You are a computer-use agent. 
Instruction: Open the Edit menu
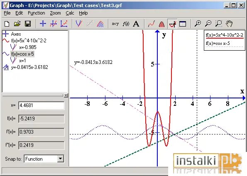coord(19,13)
